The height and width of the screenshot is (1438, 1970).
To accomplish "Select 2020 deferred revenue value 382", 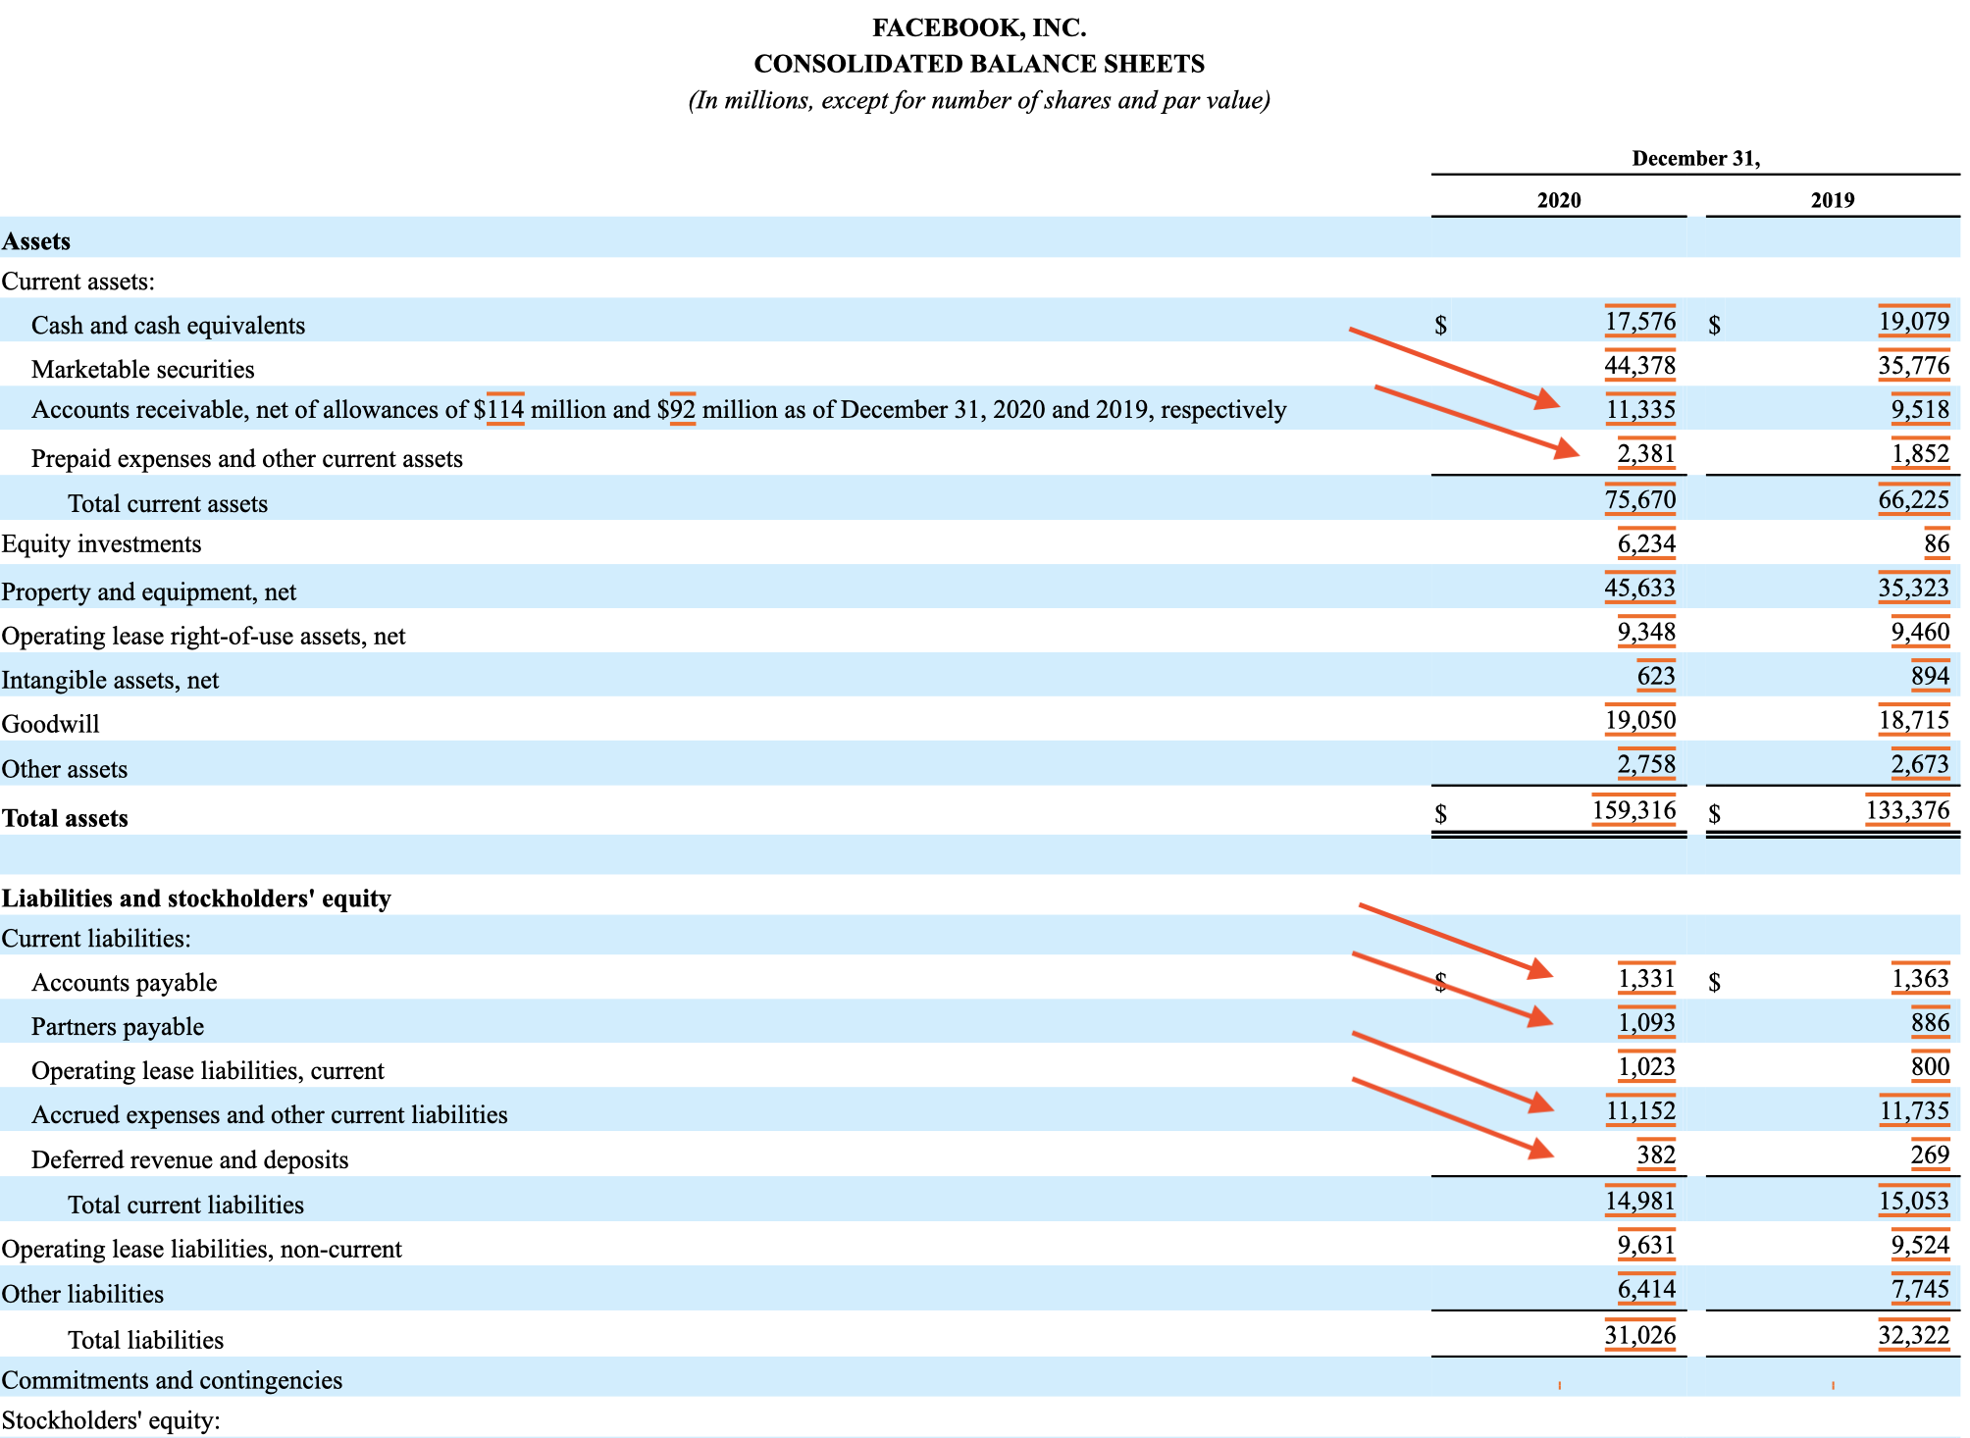I will click(1655, 1155).
